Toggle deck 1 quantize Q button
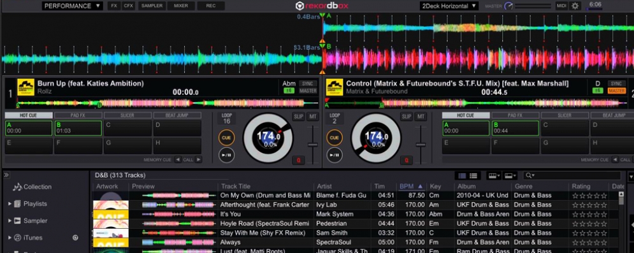Viewport: 634px width, 253px height. [x=298, y=160]
